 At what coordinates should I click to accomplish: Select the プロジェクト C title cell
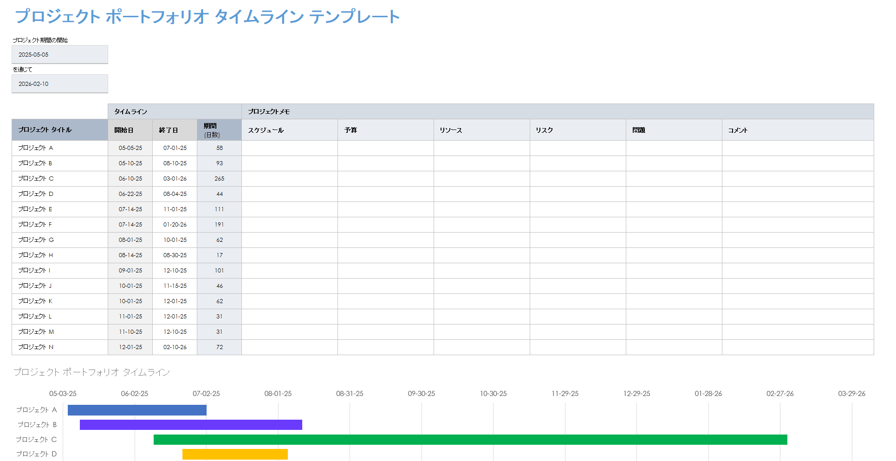(60, 179)
